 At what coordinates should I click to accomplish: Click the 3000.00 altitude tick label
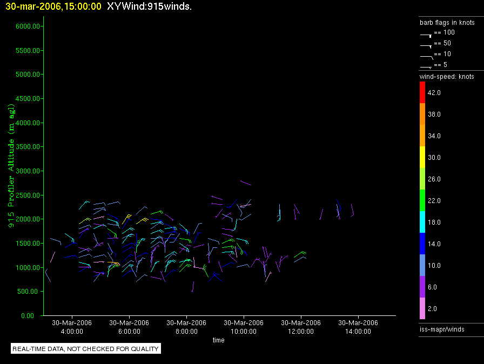28,171
